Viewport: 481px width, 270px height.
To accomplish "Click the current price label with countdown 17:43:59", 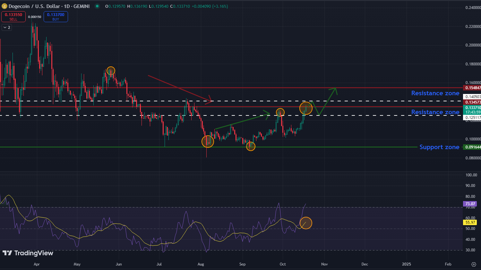I will [x=473, y=110].
